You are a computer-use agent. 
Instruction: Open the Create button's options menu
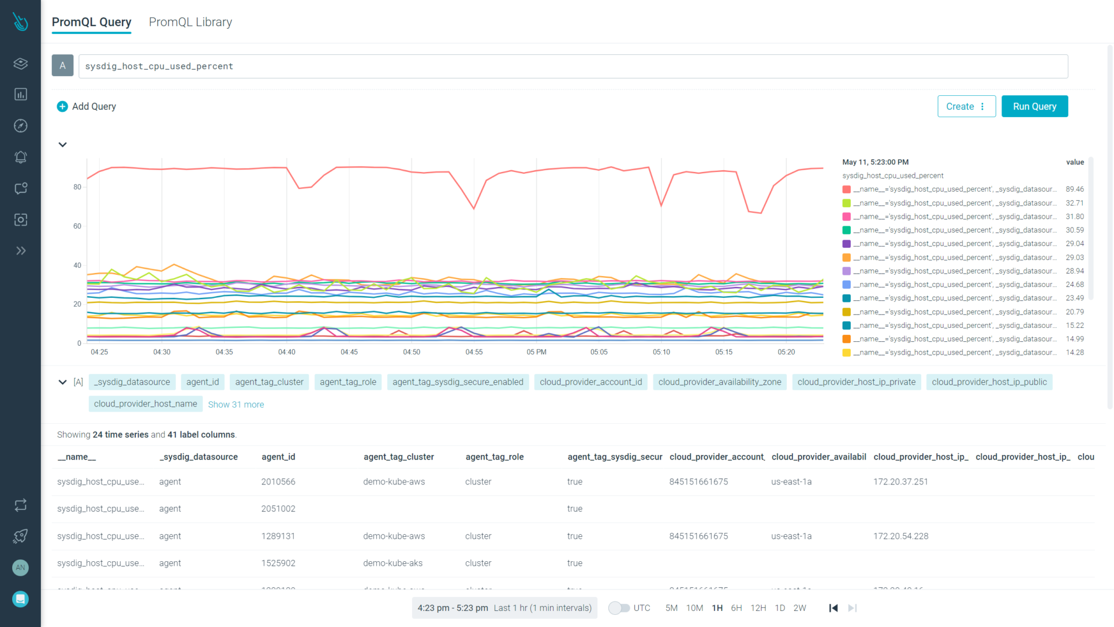pos(983,106)
